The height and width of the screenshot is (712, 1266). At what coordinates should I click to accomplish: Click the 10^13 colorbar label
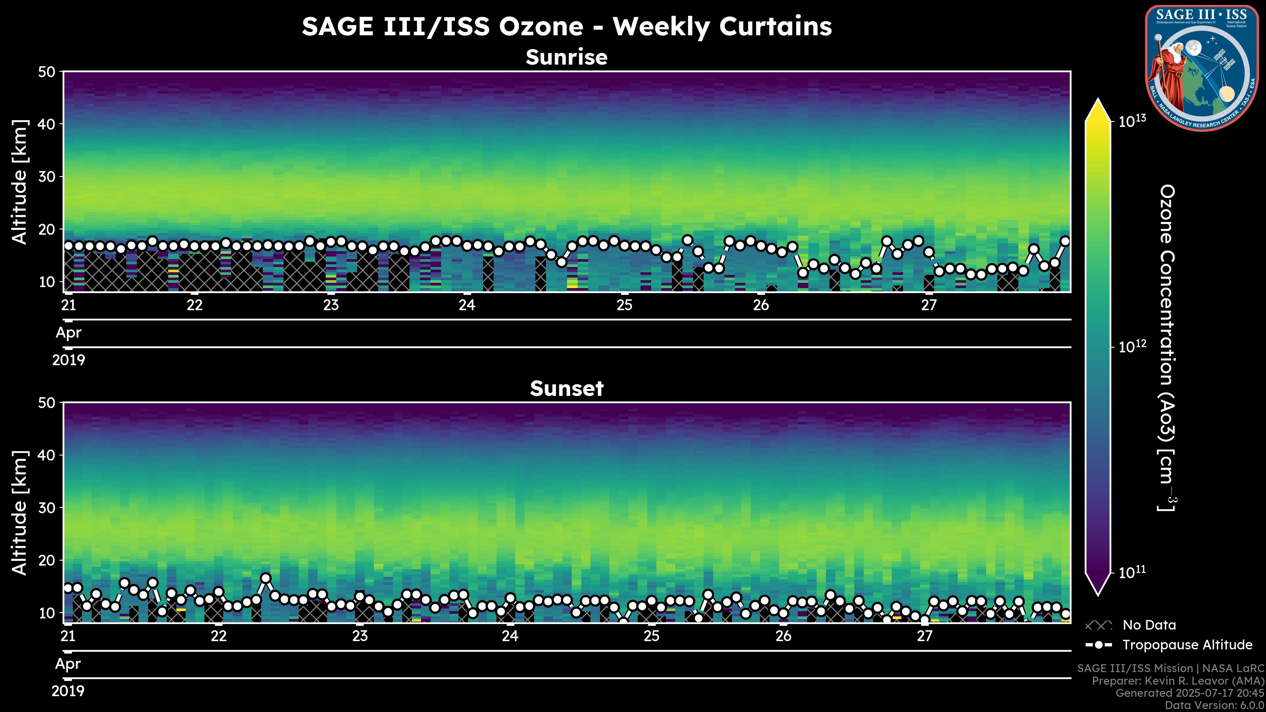tap(1132, 121)
